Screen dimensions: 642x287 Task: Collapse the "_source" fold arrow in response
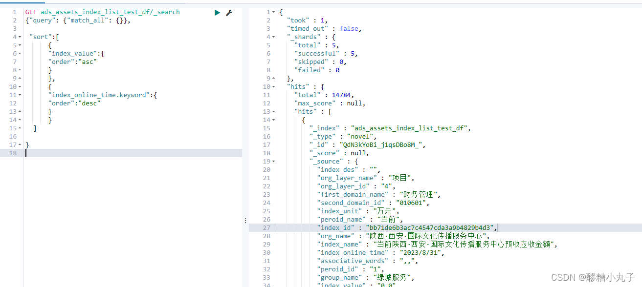274,162
